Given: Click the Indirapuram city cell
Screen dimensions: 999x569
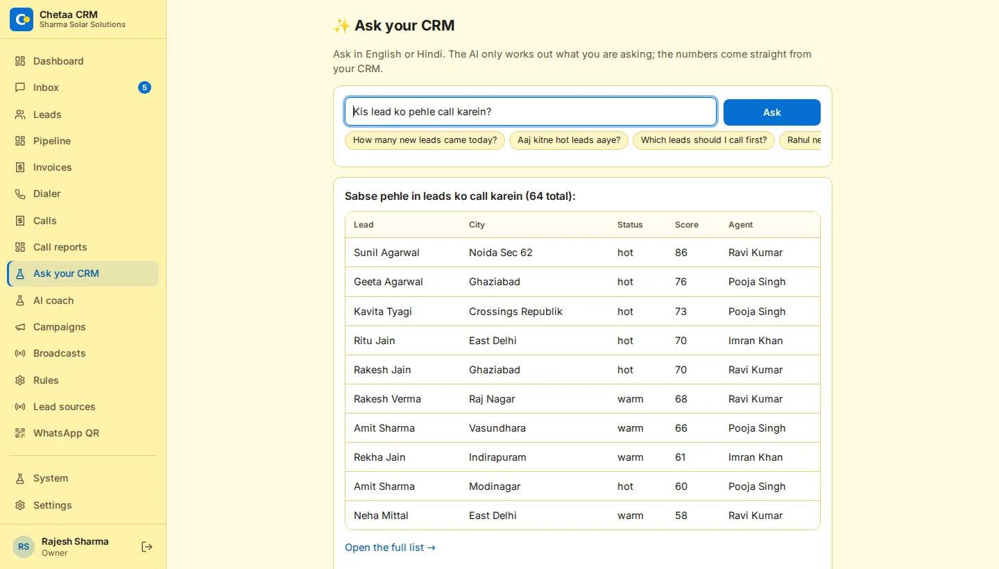Looking at the screenshot, I should point(497,457).
